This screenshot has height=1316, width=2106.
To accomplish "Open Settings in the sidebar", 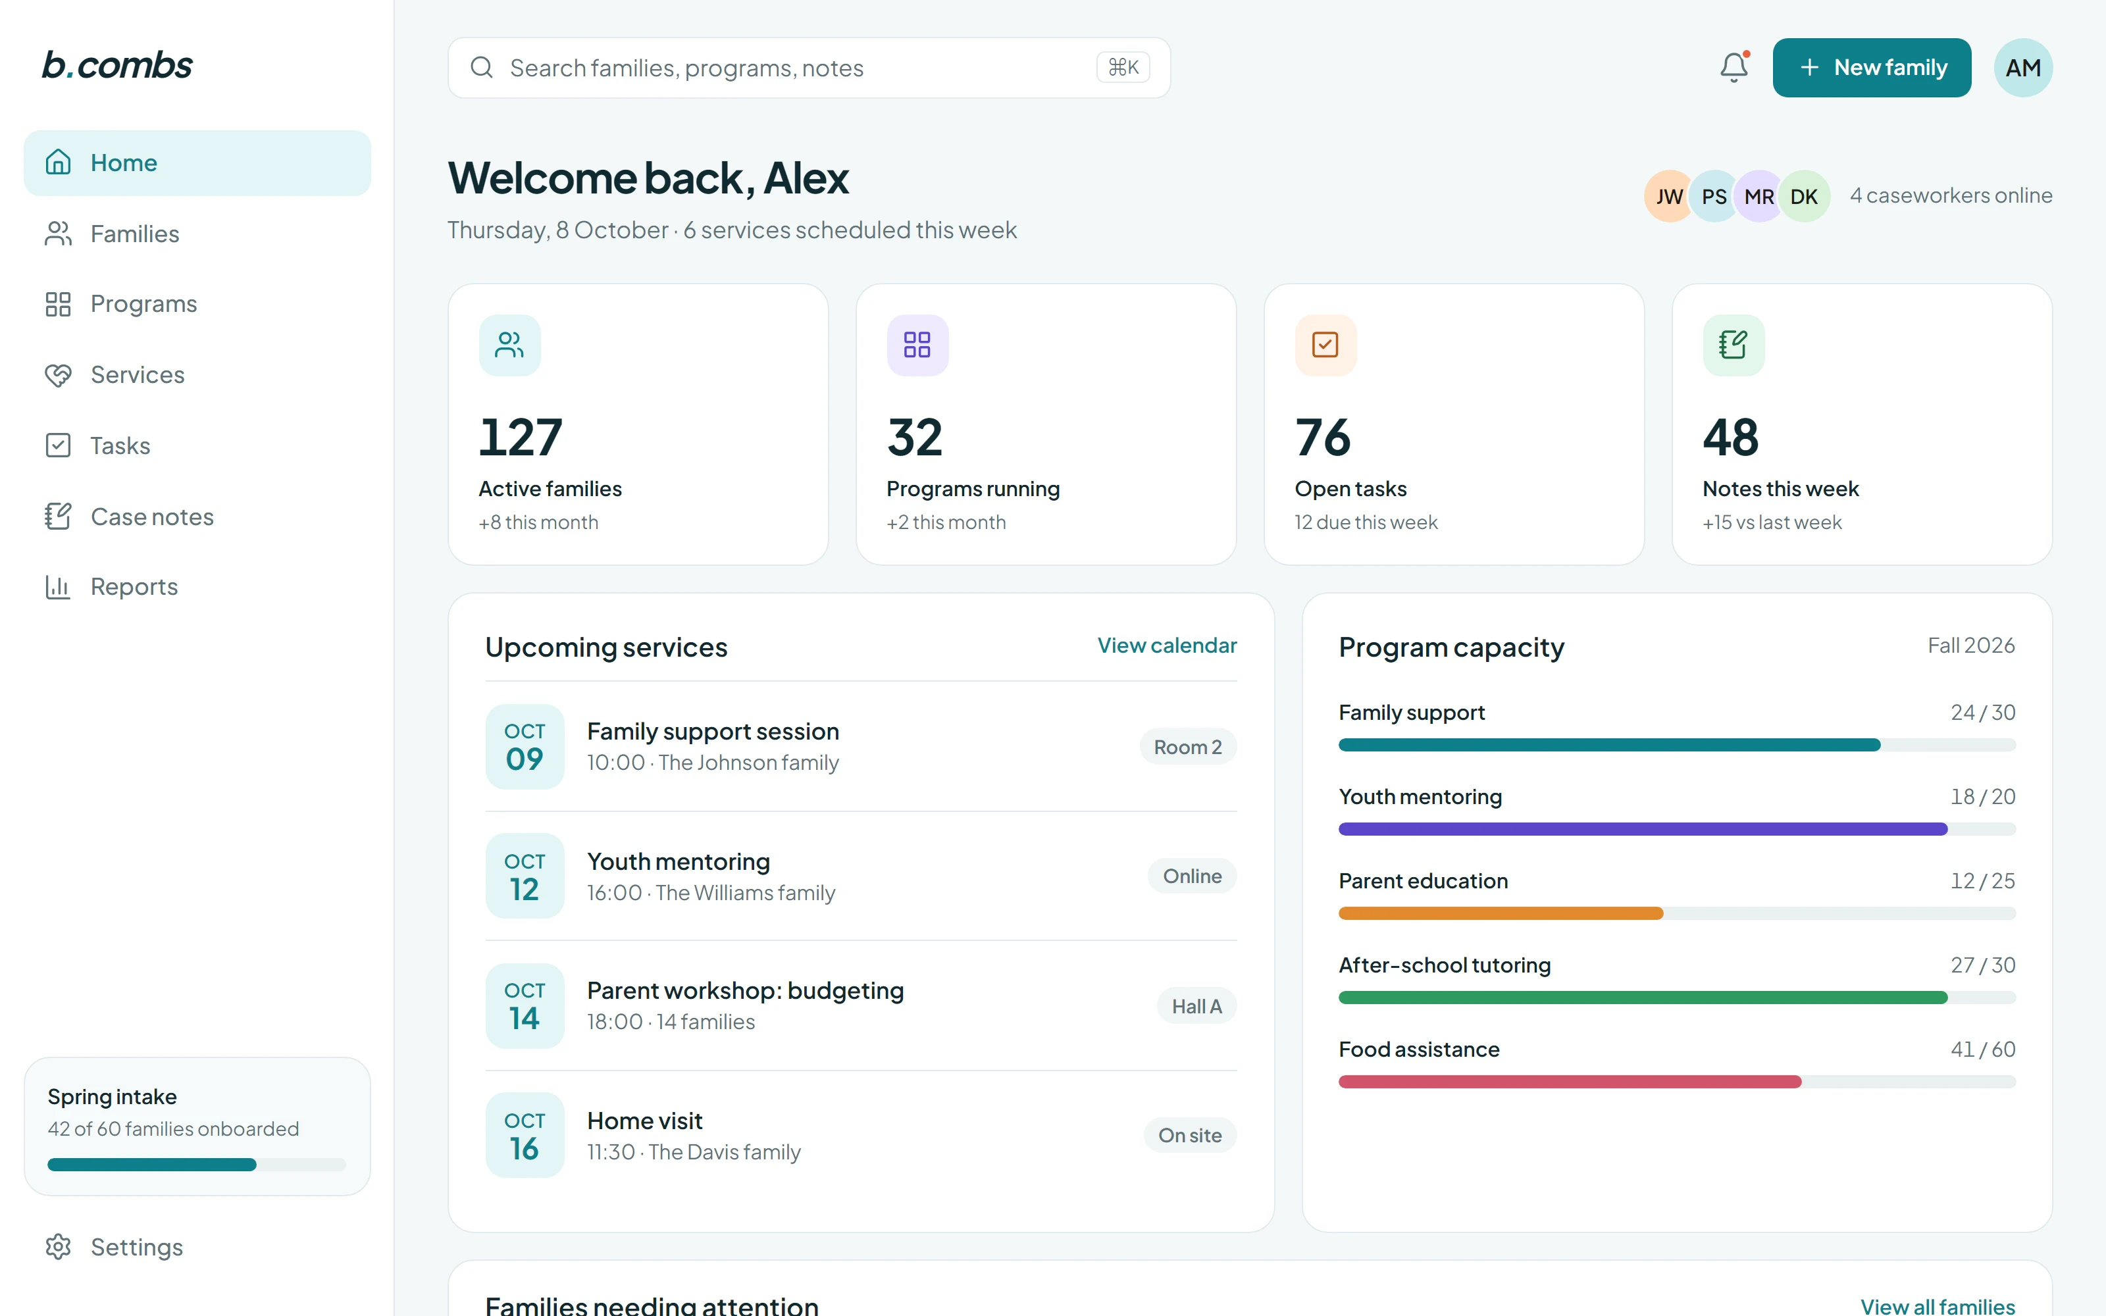I will click(x=197, y=1246).
